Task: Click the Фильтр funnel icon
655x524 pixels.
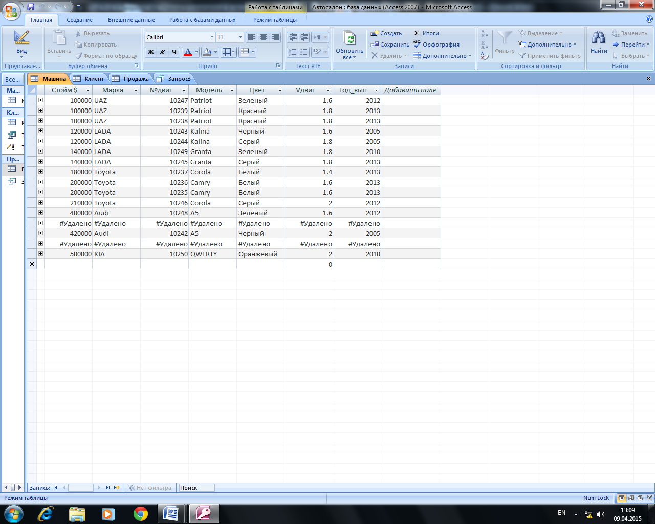Action: click(x=505, y=38)
